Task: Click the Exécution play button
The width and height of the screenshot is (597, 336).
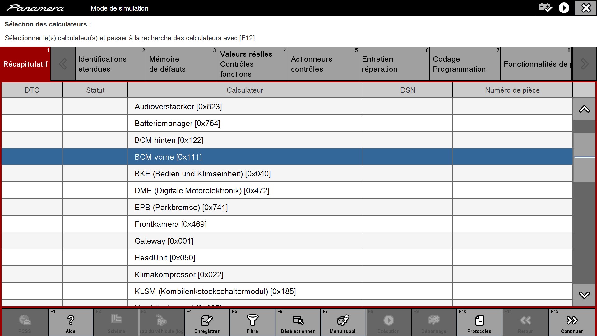Action: (388, 322)
